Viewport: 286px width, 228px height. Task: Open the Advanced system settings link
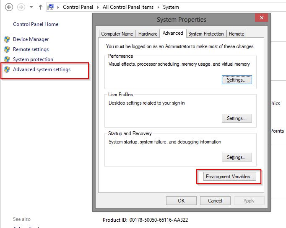[x=42, y=69]
